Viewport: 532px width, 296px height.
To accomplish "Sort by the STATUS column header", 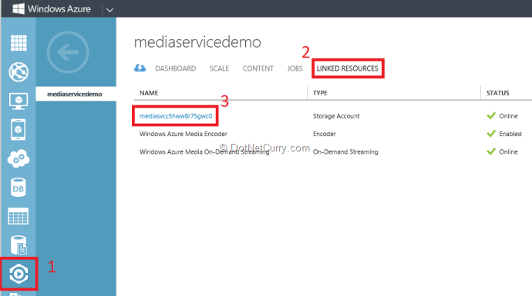I will tap(498, 93).
